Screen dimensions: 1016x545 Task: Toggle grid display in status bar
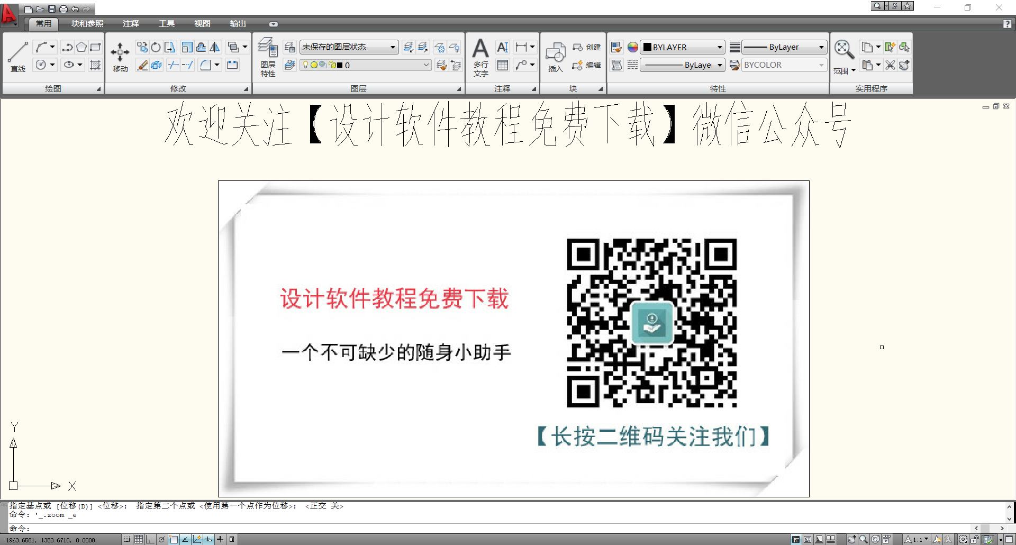139,539
